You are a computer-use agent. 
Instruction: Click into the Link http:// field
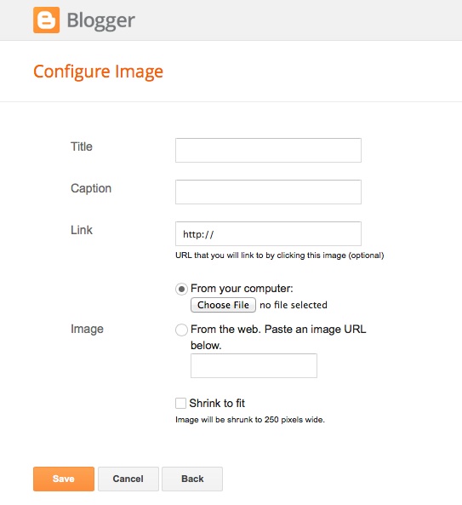pos(268,233)
